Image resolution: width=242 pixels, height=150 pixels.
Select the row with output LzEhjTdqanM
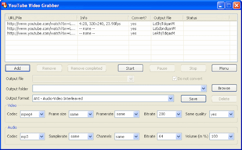pyautogui.click(x=121, y=23)
